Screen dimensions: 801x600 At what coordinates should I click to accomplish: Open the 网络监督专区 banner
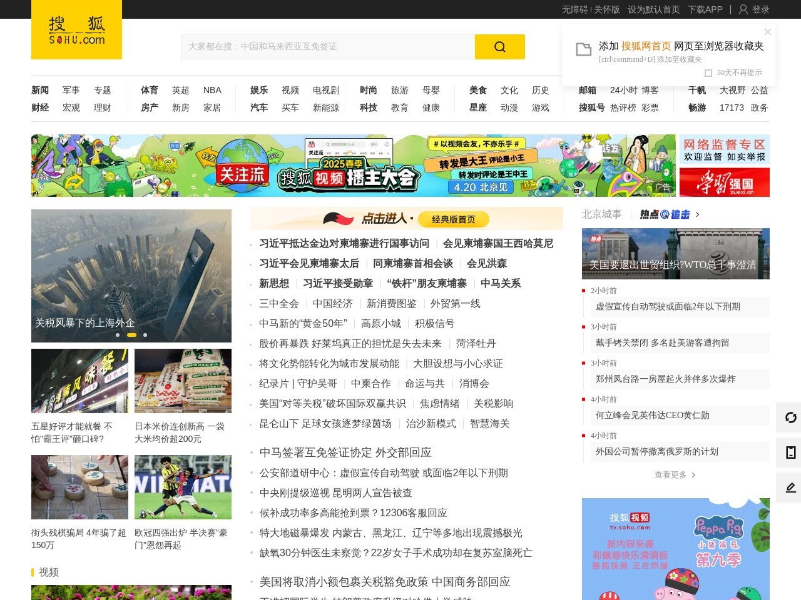click(x=725, y=149)
